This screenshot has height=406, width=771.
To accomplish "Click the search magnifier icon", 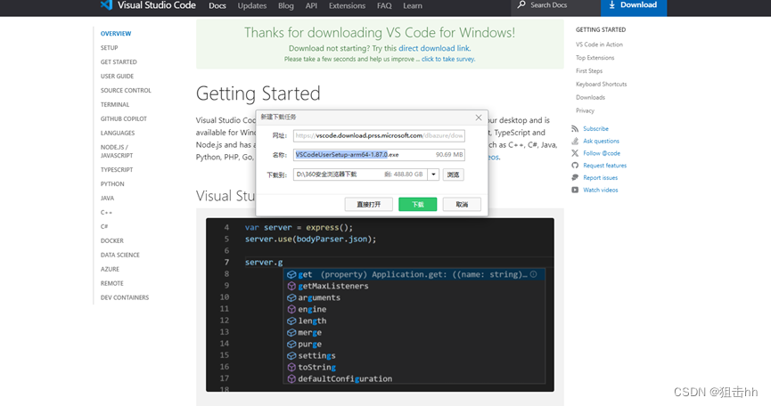I will coord(521,5).
